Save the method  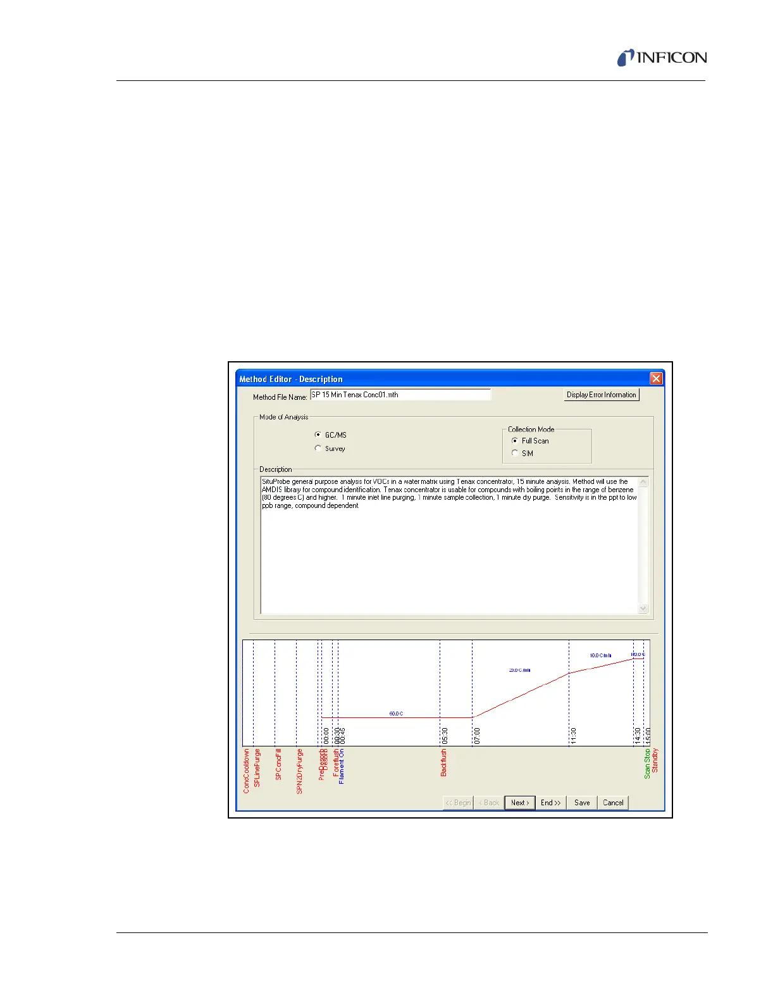582,803
